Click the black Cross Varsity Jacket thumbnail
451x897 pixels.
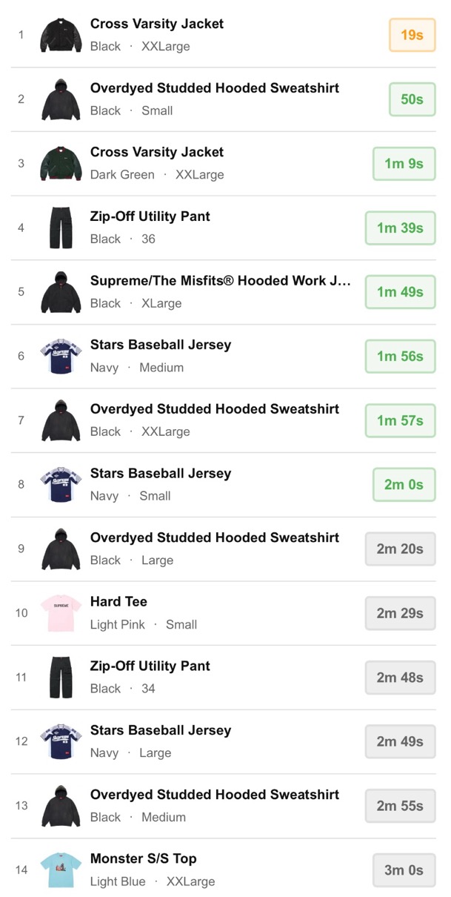click(x=61, y=35)
